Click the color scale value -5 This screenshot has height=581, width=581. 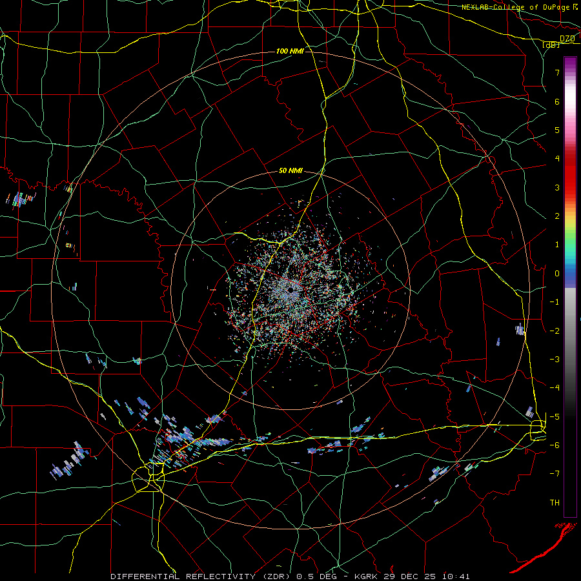(555, 416)
